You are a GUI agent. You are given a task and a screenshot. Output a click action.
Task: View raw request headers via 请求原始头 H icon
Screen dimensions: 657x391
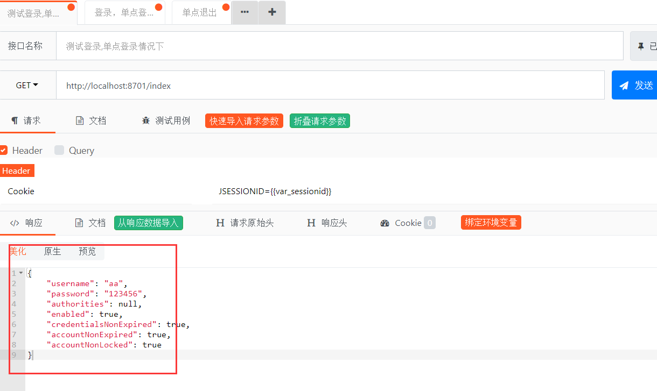(x=220, y=222)
